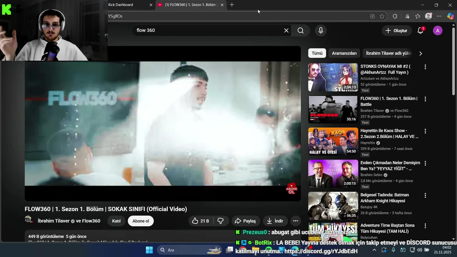Open the FEYYAZ YİĞİT video thumbnail
Screen dimensions: 457x257
333,174
